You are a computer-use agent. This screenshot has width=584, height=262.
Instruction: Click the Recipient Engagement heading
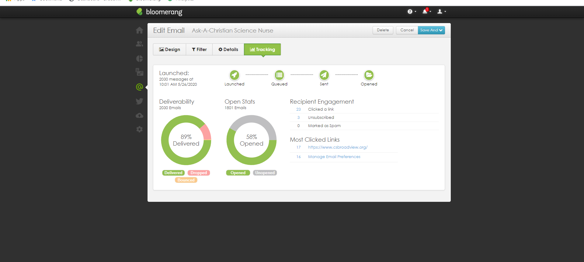click(x=322, y=102)
